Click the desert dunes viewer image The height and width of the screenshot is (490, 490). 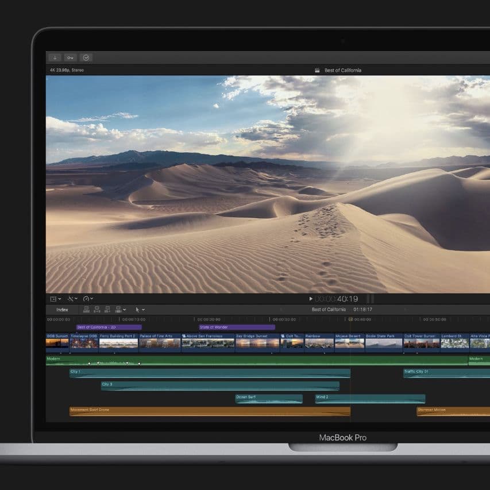[268, 184]
